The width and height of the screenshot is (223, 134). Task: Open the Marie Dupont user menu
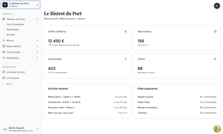pos(20,129)
